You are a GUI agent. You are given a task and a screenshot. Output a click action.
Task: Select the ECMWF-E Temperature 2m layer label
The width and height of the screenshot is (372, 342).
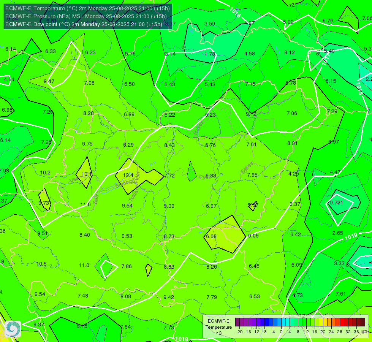coord(87,8)
